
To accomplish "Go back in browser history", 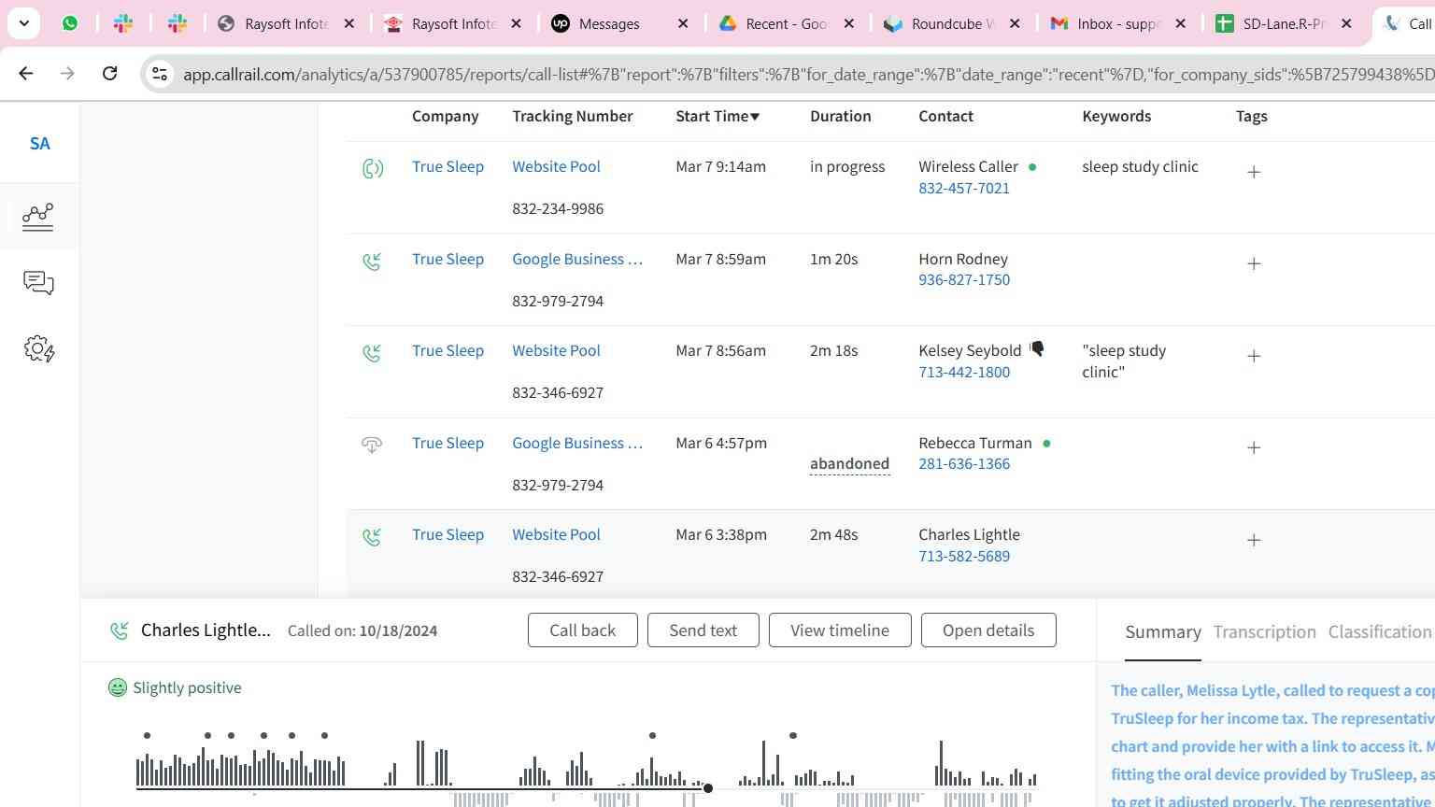I will pyautogui.click(x=26, y=73).
